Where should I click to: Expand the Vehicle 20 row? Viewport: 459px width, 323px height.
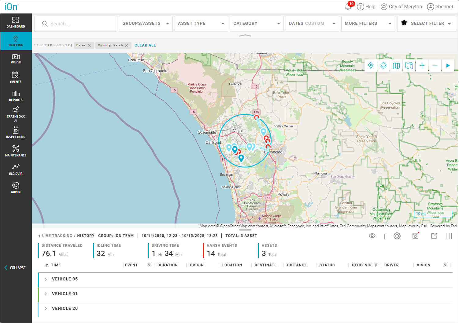coord(46,309)
